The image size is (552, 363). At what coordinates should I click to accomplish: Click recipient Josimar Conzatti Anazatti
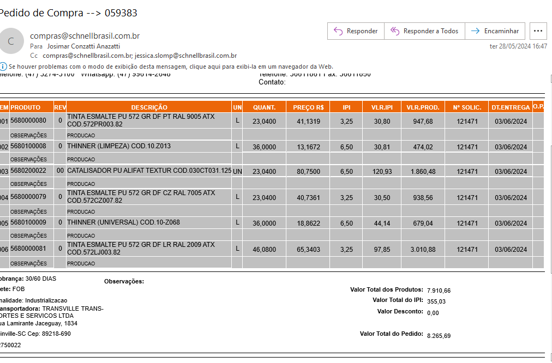pos(83,46)
